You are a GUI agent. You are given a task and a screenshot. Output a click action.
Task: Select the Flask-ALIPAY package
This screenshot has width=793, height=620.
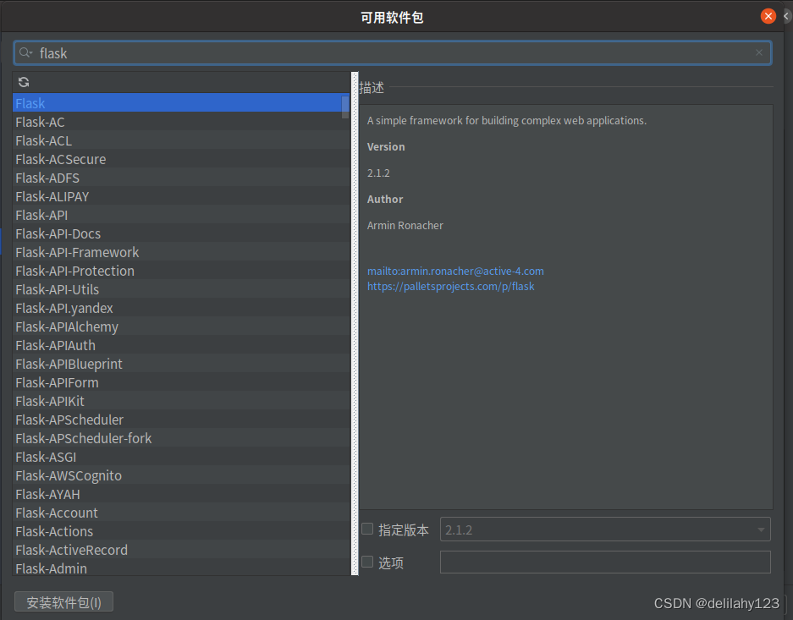pos(181,196)
